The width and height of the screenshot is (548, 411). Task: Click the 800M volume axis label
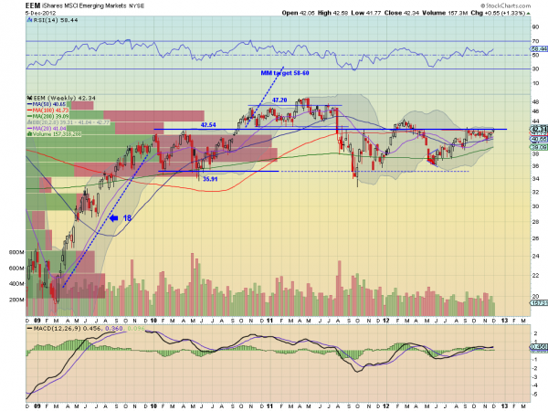pos(16,252)
